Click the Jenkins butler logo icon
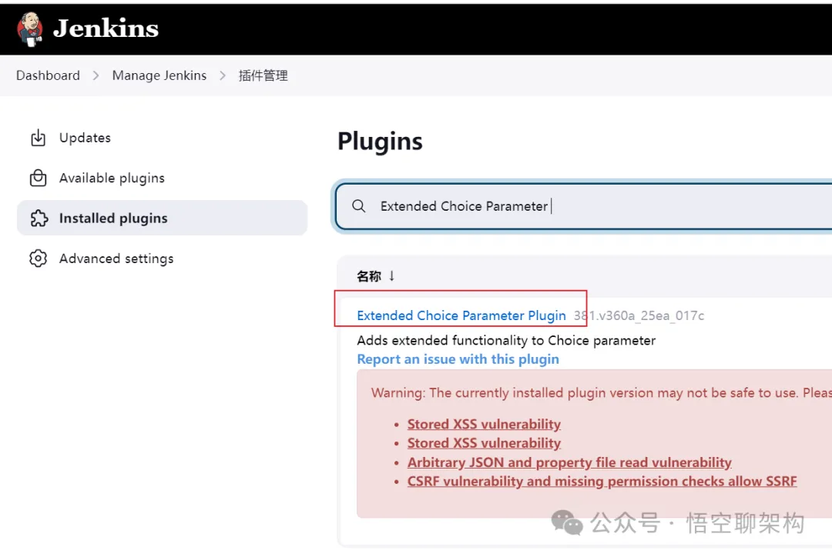Screen dimensions: 832x557 [30, 29]
